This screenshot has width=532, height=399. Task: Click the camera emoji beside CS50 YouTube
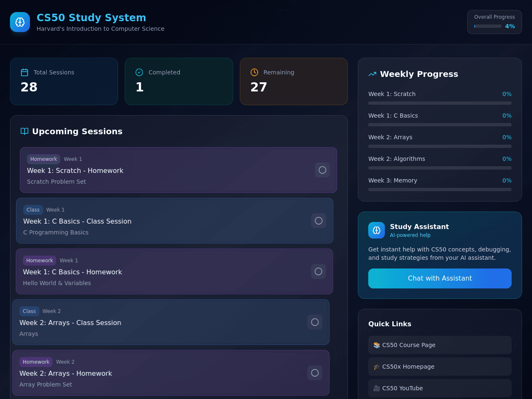tap(377, 388)
